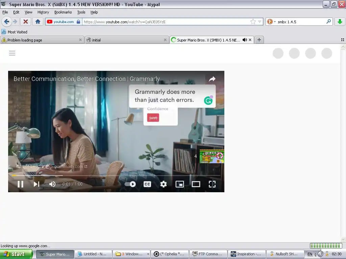Open the URL history dropdown arrow
The width and height of the screenshot is (346, 259).
(x=259, y=22)
